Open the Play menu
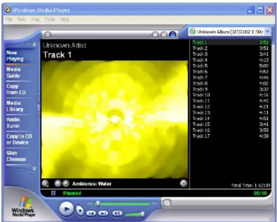 (35, 19)
